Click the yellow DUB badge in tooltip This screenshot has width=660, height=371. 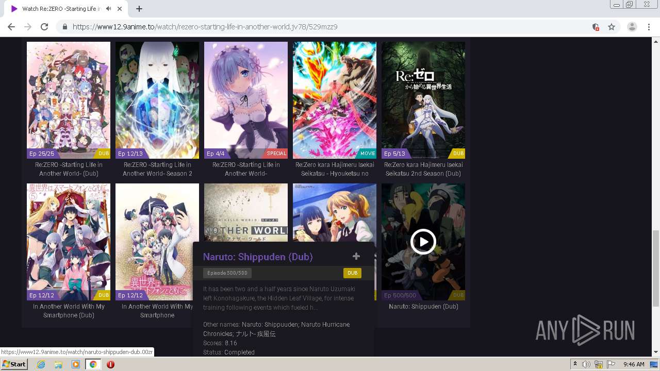[x=352, y=273]
